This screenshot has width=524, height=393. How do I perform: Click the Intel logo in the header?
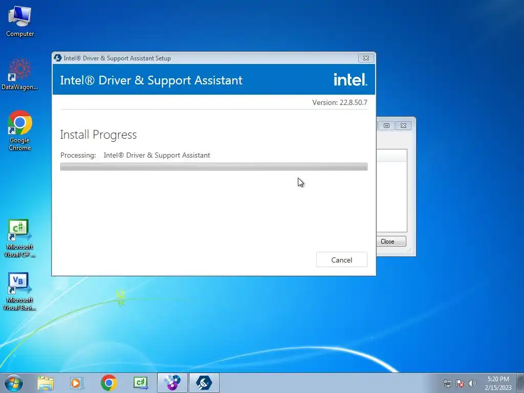(350, 79)
